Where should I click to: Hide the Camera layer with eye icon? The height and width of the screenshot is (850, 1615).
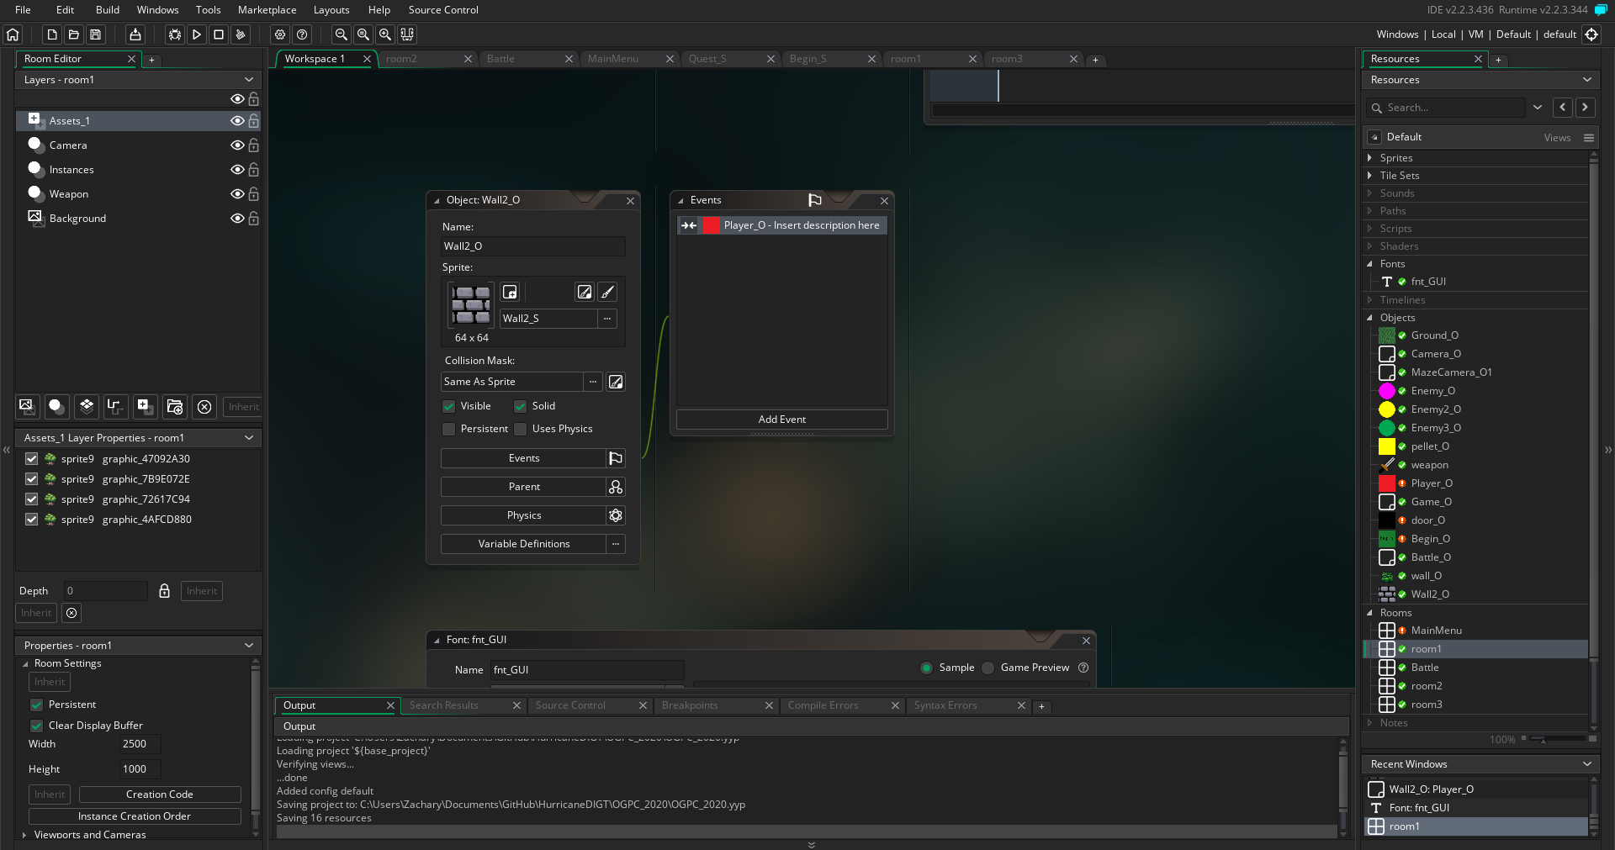(237, 145)
